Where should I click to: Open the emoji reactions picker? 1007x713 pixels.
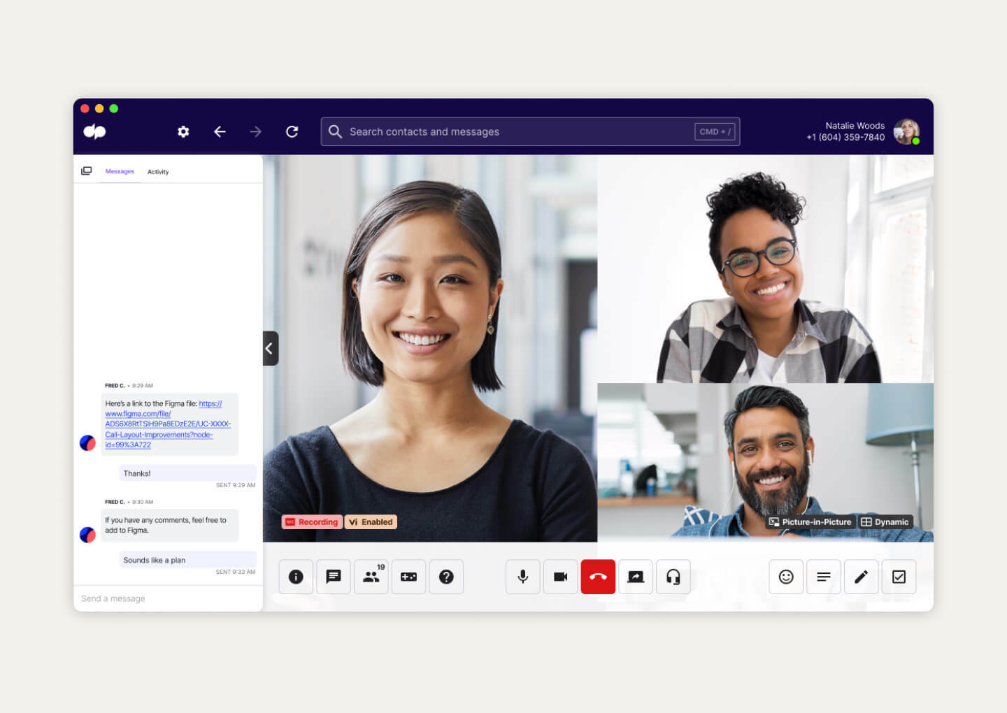786,577
